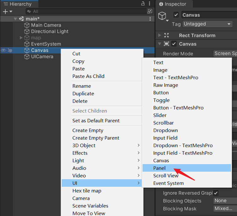
Task: Click the UICamera cube icon
Action: pos(27,57)
